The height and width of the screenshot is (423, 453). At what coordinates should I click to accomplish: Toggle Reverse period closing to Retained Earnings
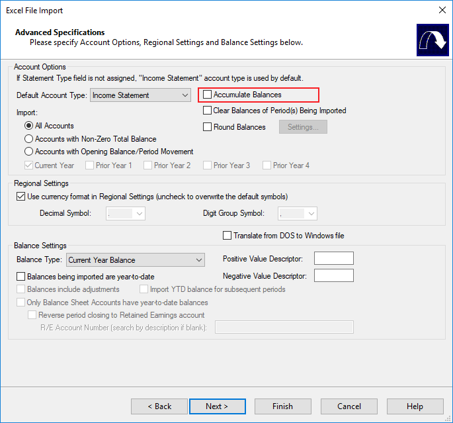point(32,315)
